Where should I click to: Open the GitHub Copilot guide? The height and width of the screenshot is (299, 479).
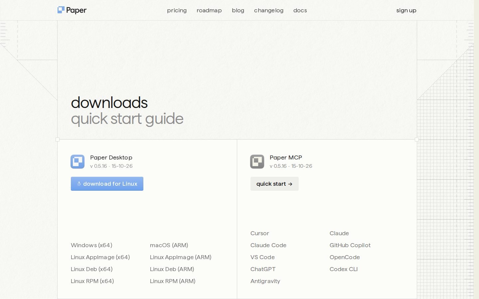(350, 245)
